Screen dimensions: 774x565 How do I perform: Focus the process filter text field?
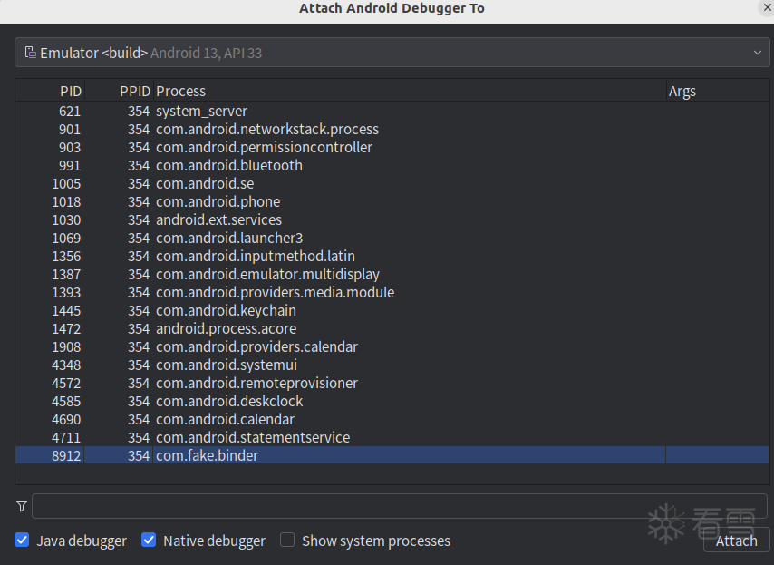click(399, 506)
